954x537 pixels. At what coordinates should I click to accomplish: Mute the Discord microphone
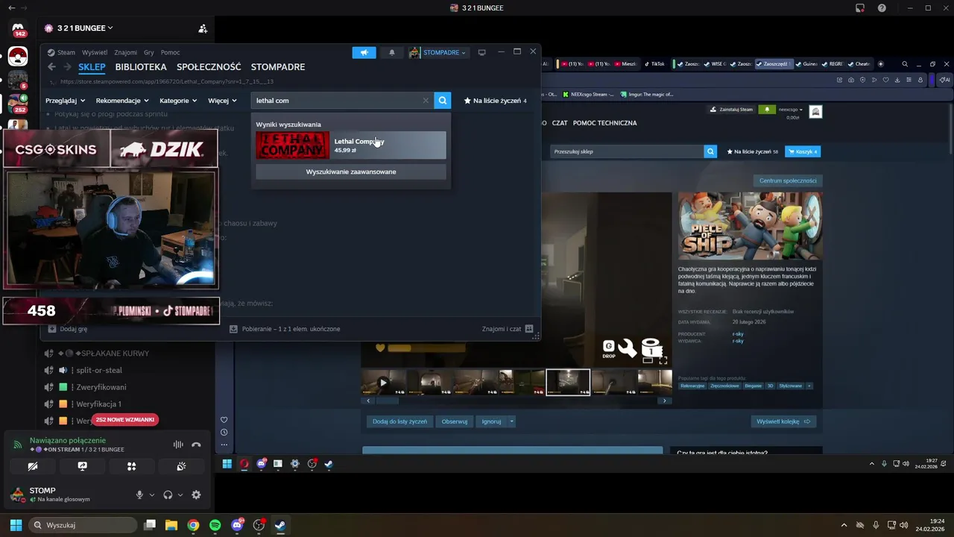139,494
